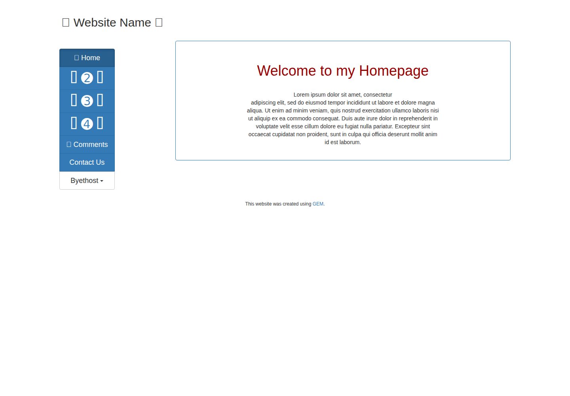This screenshot has height=396, width=570.
Task: Click the icon left of Website Name
Action: tap(66, 23)
